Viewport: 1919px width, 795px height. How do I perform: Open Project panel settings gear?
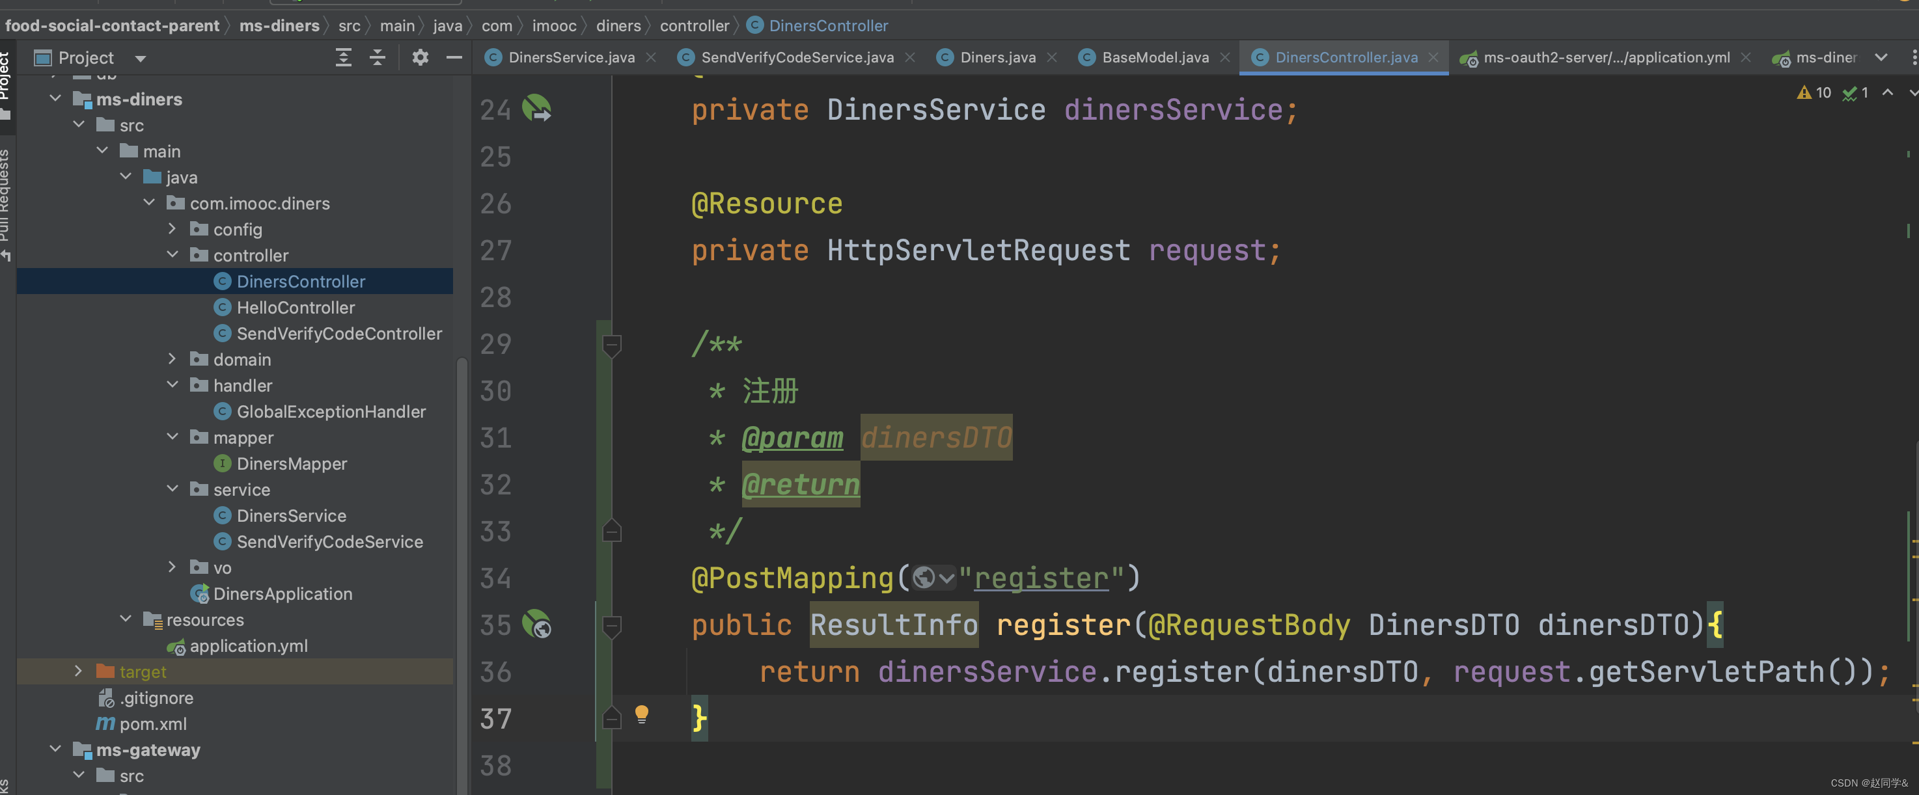click(420, 57)
